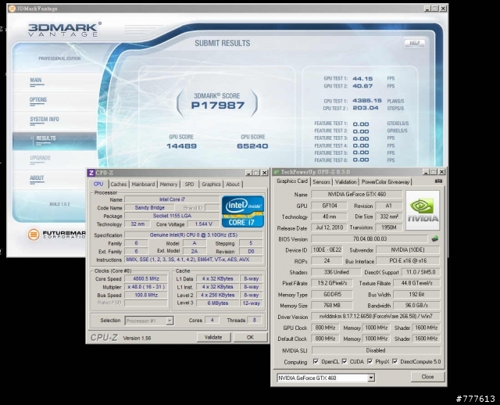Click the BIOS save chip icon in GPU-Z
Viewport: 500px width, 405px height.
point(434,238)
